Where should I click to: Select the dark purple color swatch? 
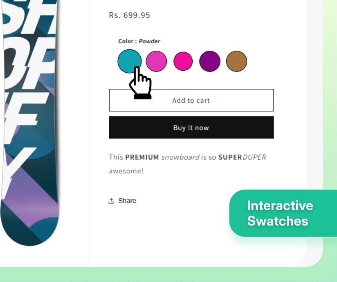pos(210,60)
